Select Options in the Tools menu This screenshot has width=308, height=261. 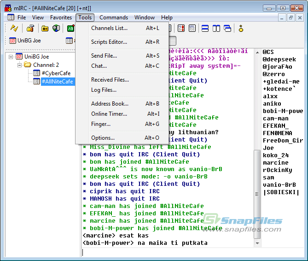tap(103, 138)
